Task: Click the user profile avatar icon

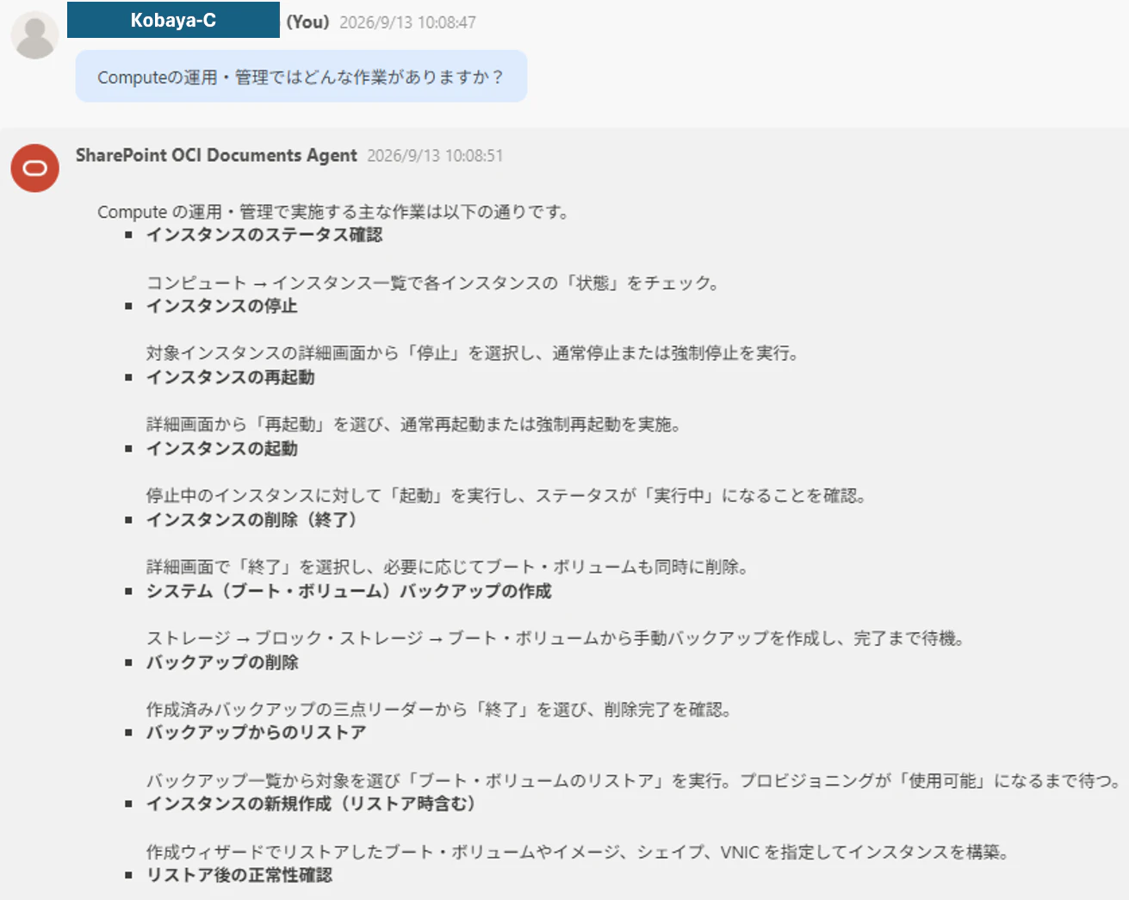Action: [x=34, y=35]
